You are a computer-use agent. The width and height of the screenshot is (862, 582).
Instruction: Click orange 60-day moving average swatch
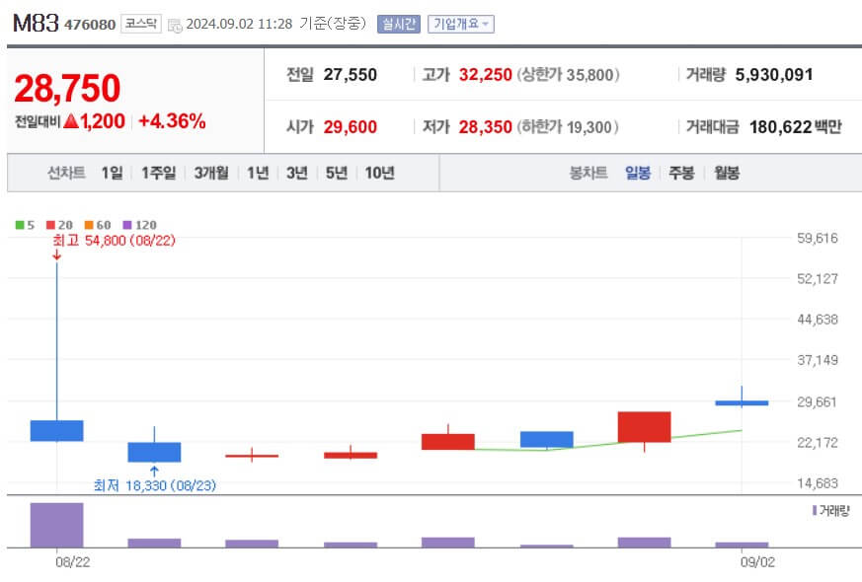pos(89,225)
